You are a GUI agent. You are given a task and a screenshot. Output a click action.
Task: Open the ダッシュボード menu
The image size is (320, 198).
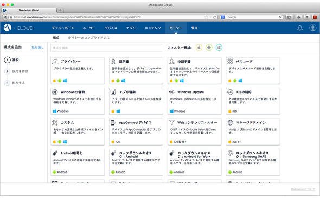[63, 28]
